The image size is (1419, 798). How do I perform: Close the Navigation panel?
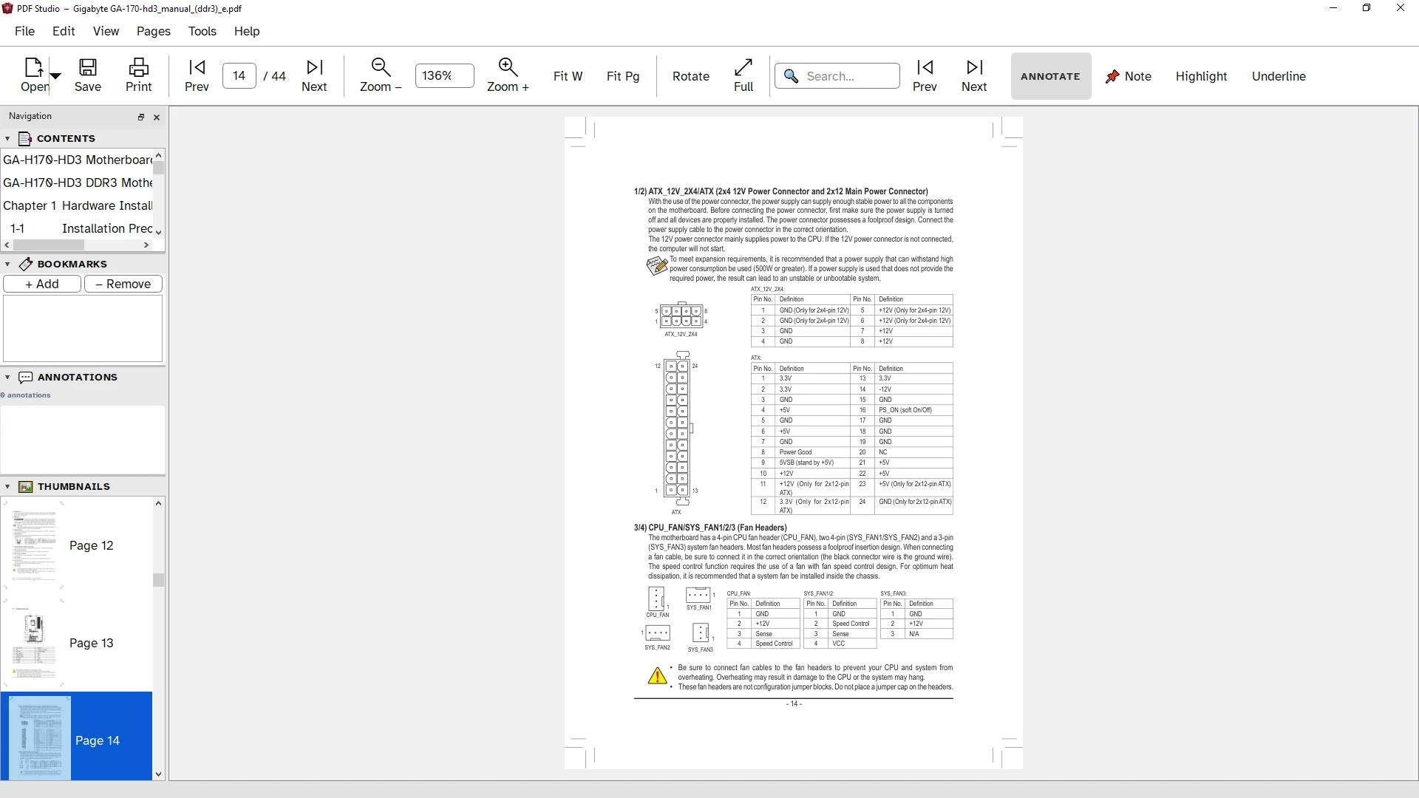point(157,117)
